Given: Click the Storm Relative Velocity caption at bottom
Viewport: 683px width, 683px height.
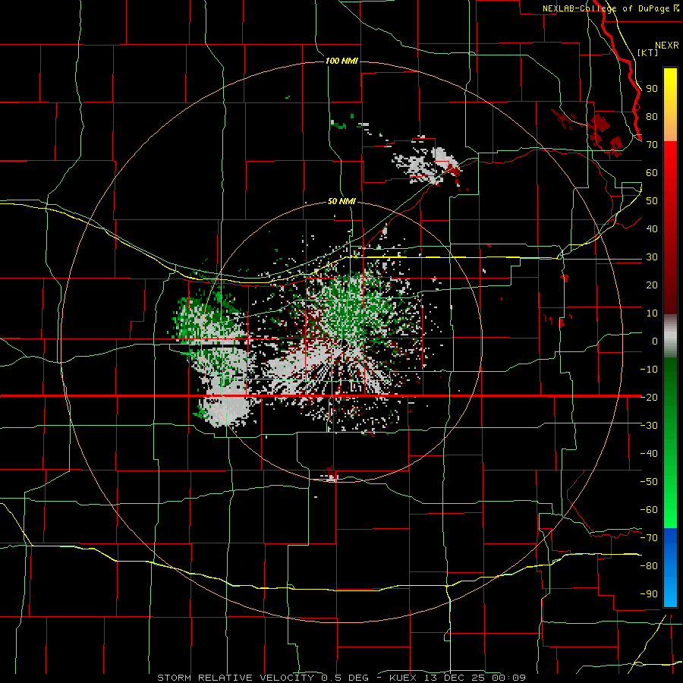Looking at the screenshot, I should 341,678.
